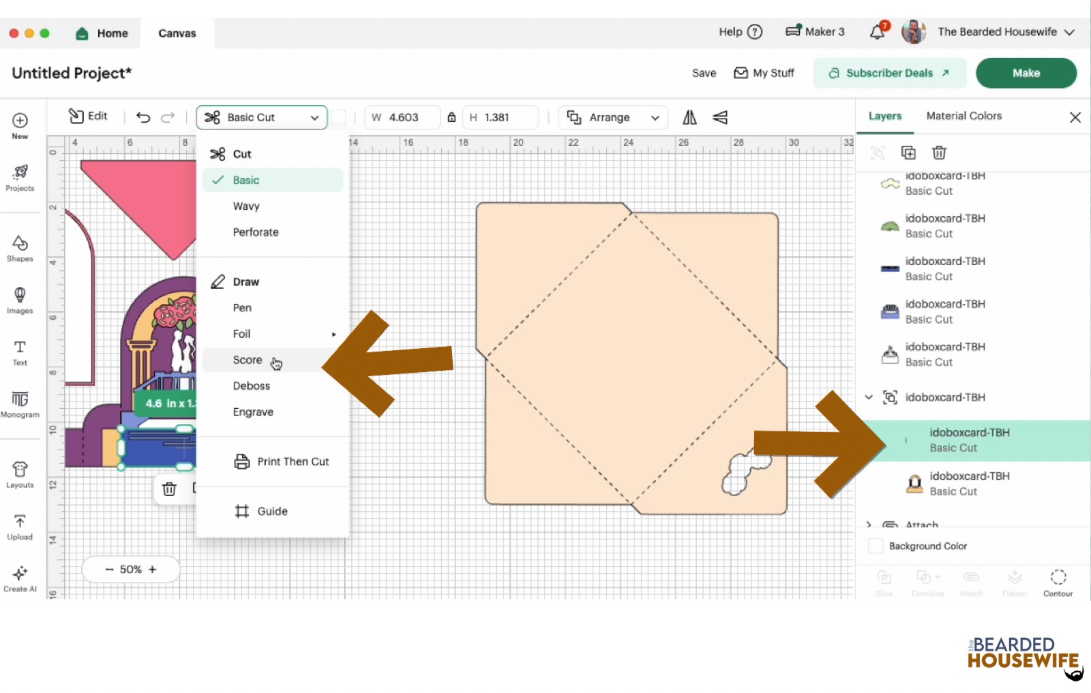Click the green Make button
Image resolution: width=1091 pixels, height=693 pixels.
[x=1026, y=73]
